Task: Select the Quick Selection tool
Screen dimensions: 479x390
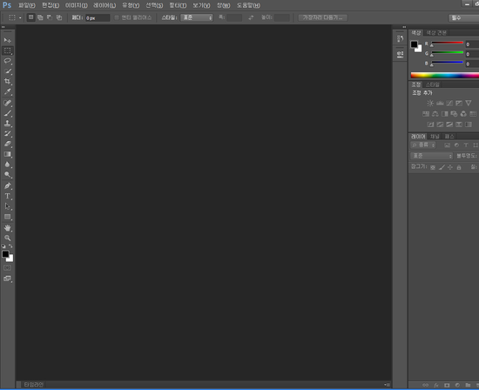Action: pos(7,71)
